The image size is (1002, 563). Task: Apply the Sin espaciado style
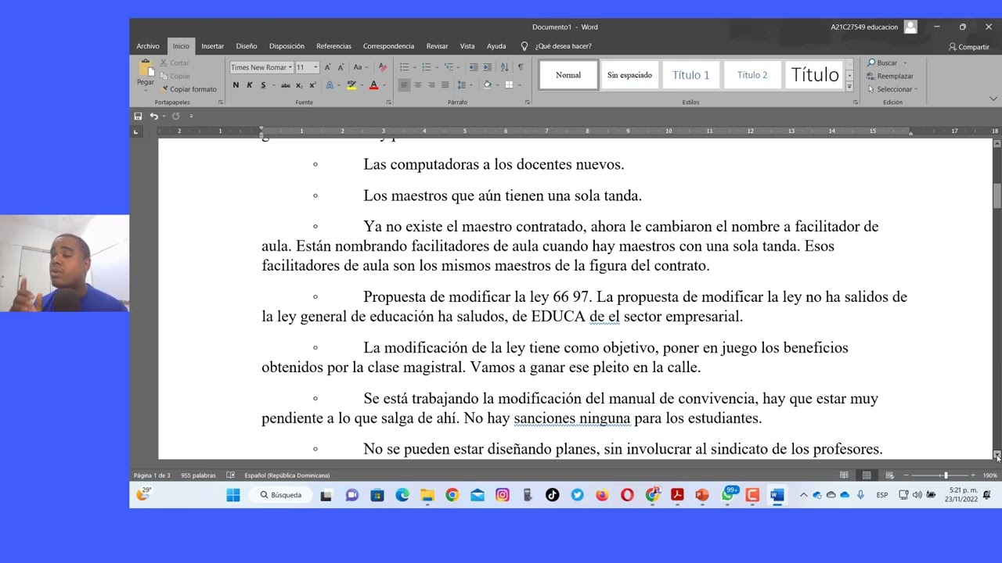pyautogui.click(x=629, y=75)
